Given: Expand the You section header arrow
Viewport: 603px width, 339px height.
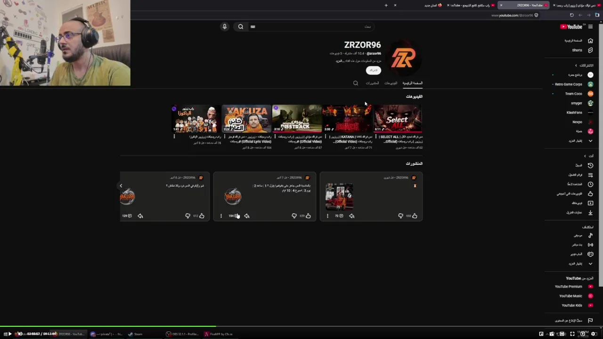Looking at the screenshot, I should (x=585, y=156).
